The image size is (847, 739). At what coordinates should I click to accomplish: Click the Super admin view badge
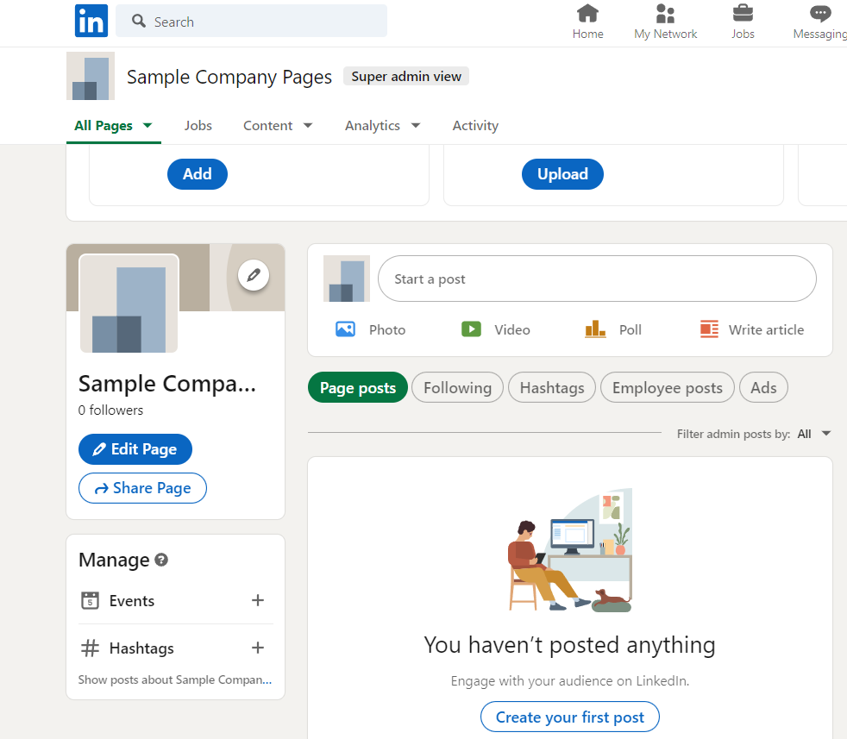406,76
